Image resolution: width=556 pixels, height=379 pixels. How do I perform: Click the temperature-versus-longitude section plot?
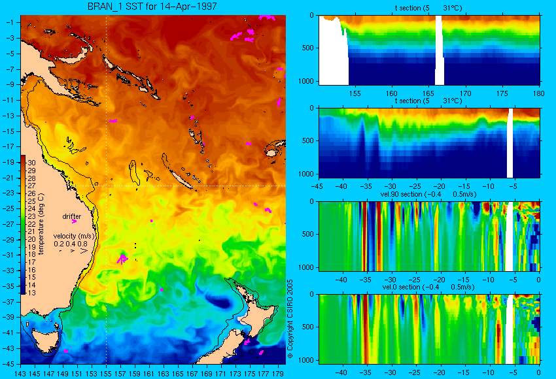tap(429, 50)
